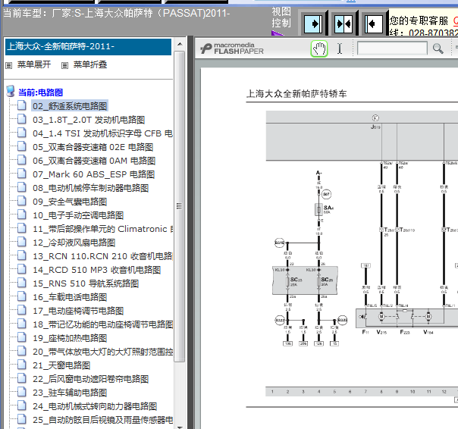Open 15_RNS 510 导航系统路图
The width and height of the screenshot is (458, 429).
(x=86, y=283)
